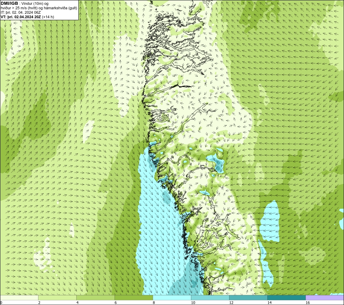Click the 'IT: þri. 02. 04. 2024 06Z' line
The image size is (344, 305).
click(x=21, y=12)
